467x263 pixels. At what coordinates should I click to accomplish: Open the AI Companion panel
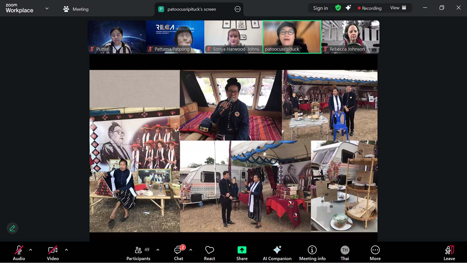pyautogui.click(x=277, y=253)
